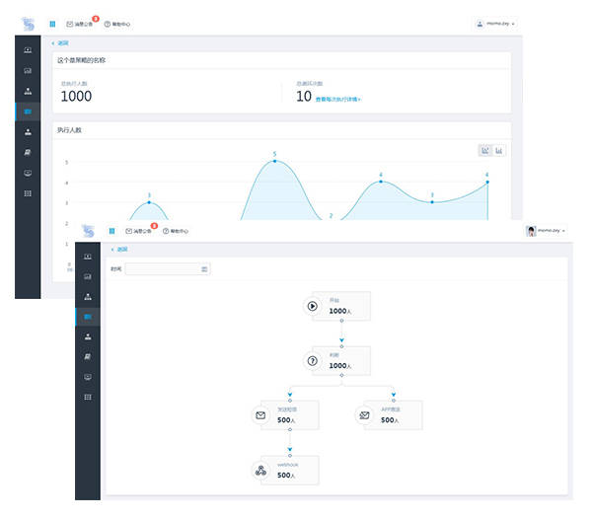
Task: Switch chart to bar chart view
Action: point(499,150)
